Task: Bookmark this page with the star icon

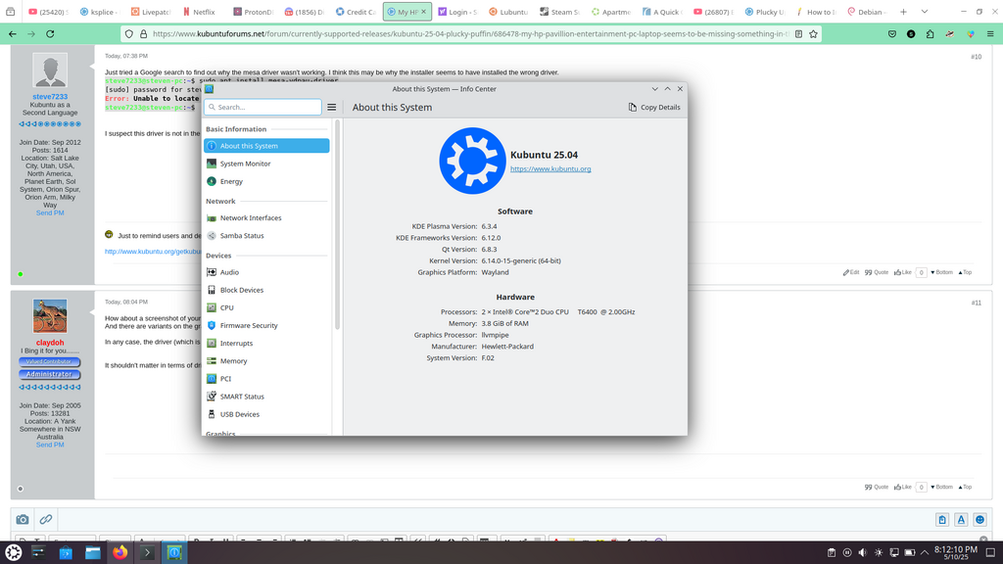Action: [x=813, y=33]
